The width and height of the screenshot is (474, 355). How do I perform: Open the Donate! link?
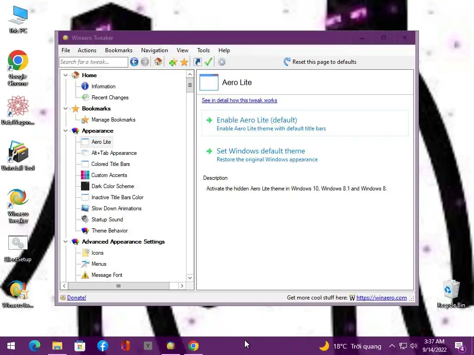pyautogui.click(x=76, y=298)
